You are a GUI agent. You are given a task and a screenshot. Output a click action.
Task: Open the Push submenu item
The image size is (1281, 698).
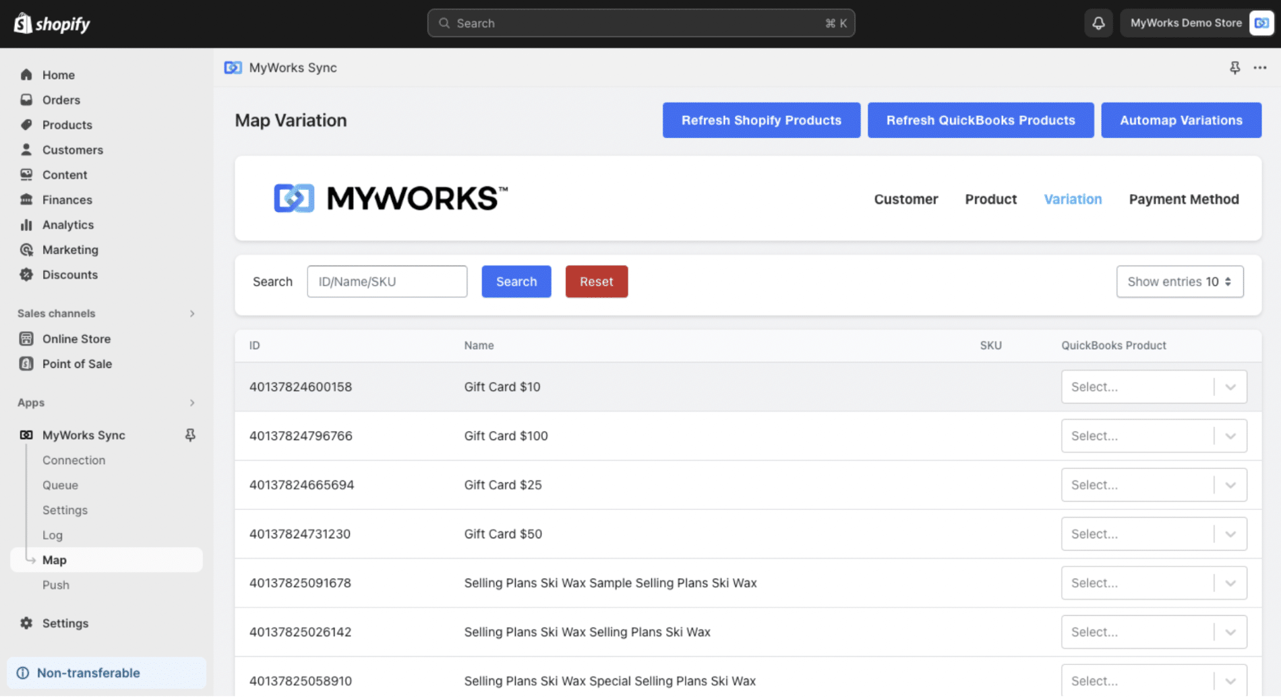[56, 585]
